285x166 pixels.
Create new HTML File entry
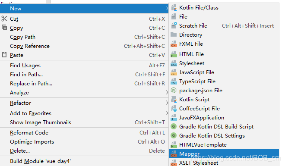click(224, 54)
